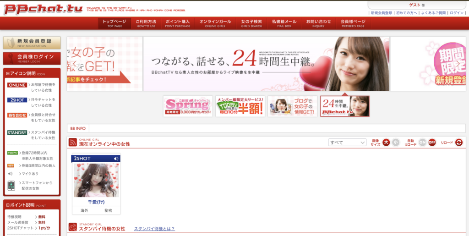Click the standby girl clock header icon
The width and height of the screenshot is (469, 236).
click(73, 227)
